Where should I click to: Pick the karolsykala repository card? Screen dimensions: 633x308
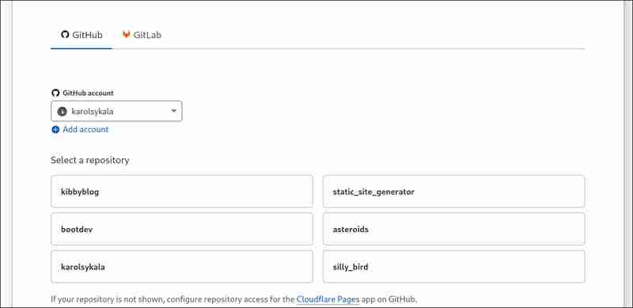(182, 267)
